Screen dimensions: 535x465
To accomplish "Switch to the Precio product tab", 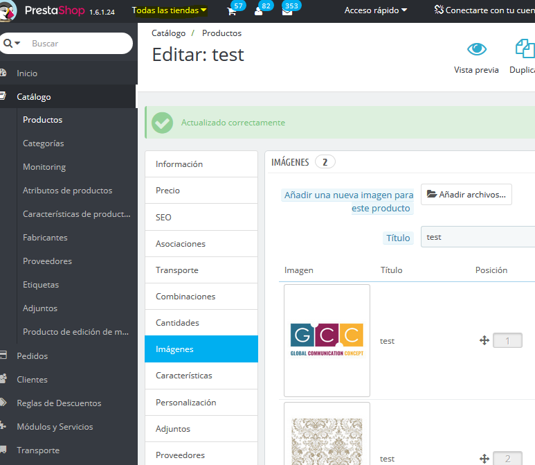I will [201, 191].
